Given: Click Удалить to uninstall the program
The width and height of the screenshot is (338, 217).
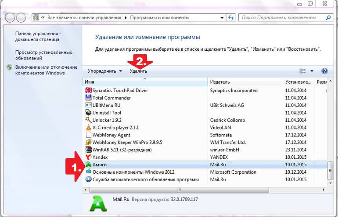Looking at the screenshot, I should tap(138, 71).
